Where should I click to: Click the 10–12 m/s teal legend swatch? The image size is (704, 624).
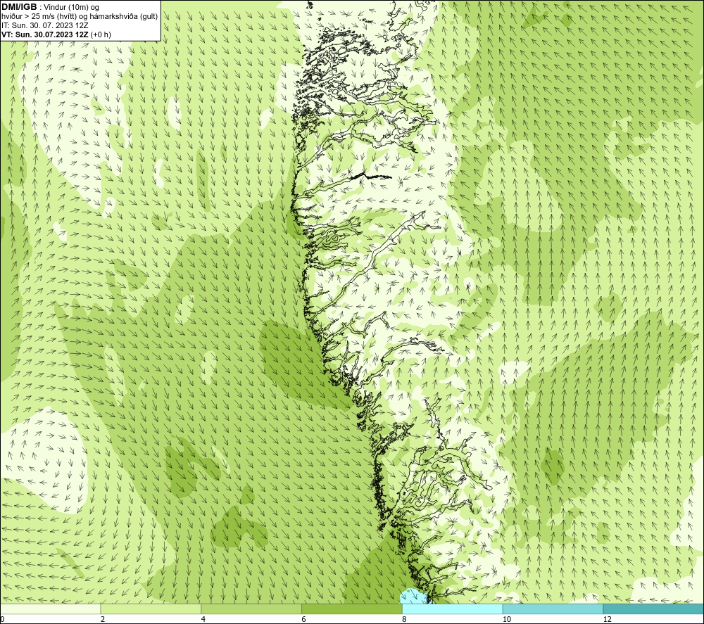(x=553, y=609)
